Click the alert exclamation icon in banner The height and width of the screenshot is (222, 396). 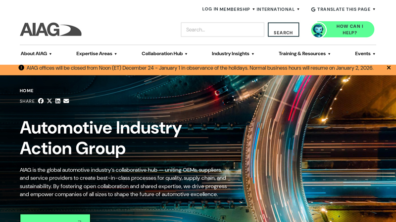(x=21, y=68)
